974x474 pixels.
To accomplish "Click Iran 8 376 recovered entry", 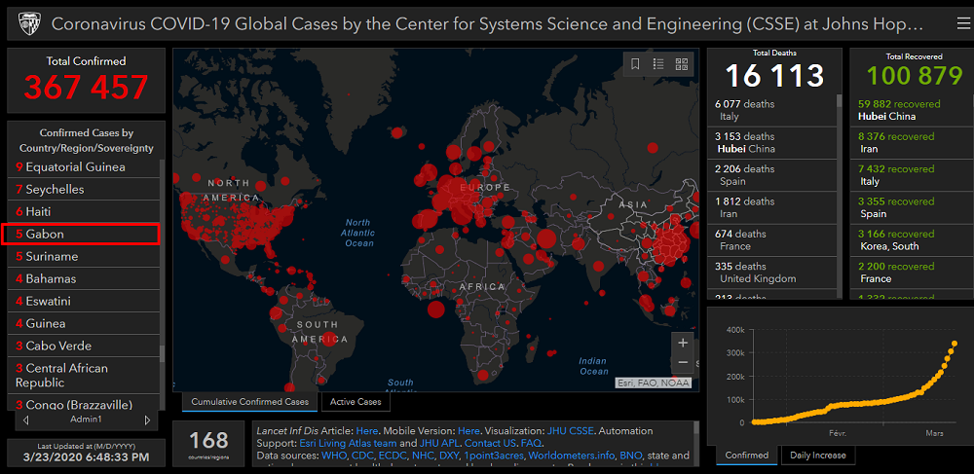I will 912,143.
